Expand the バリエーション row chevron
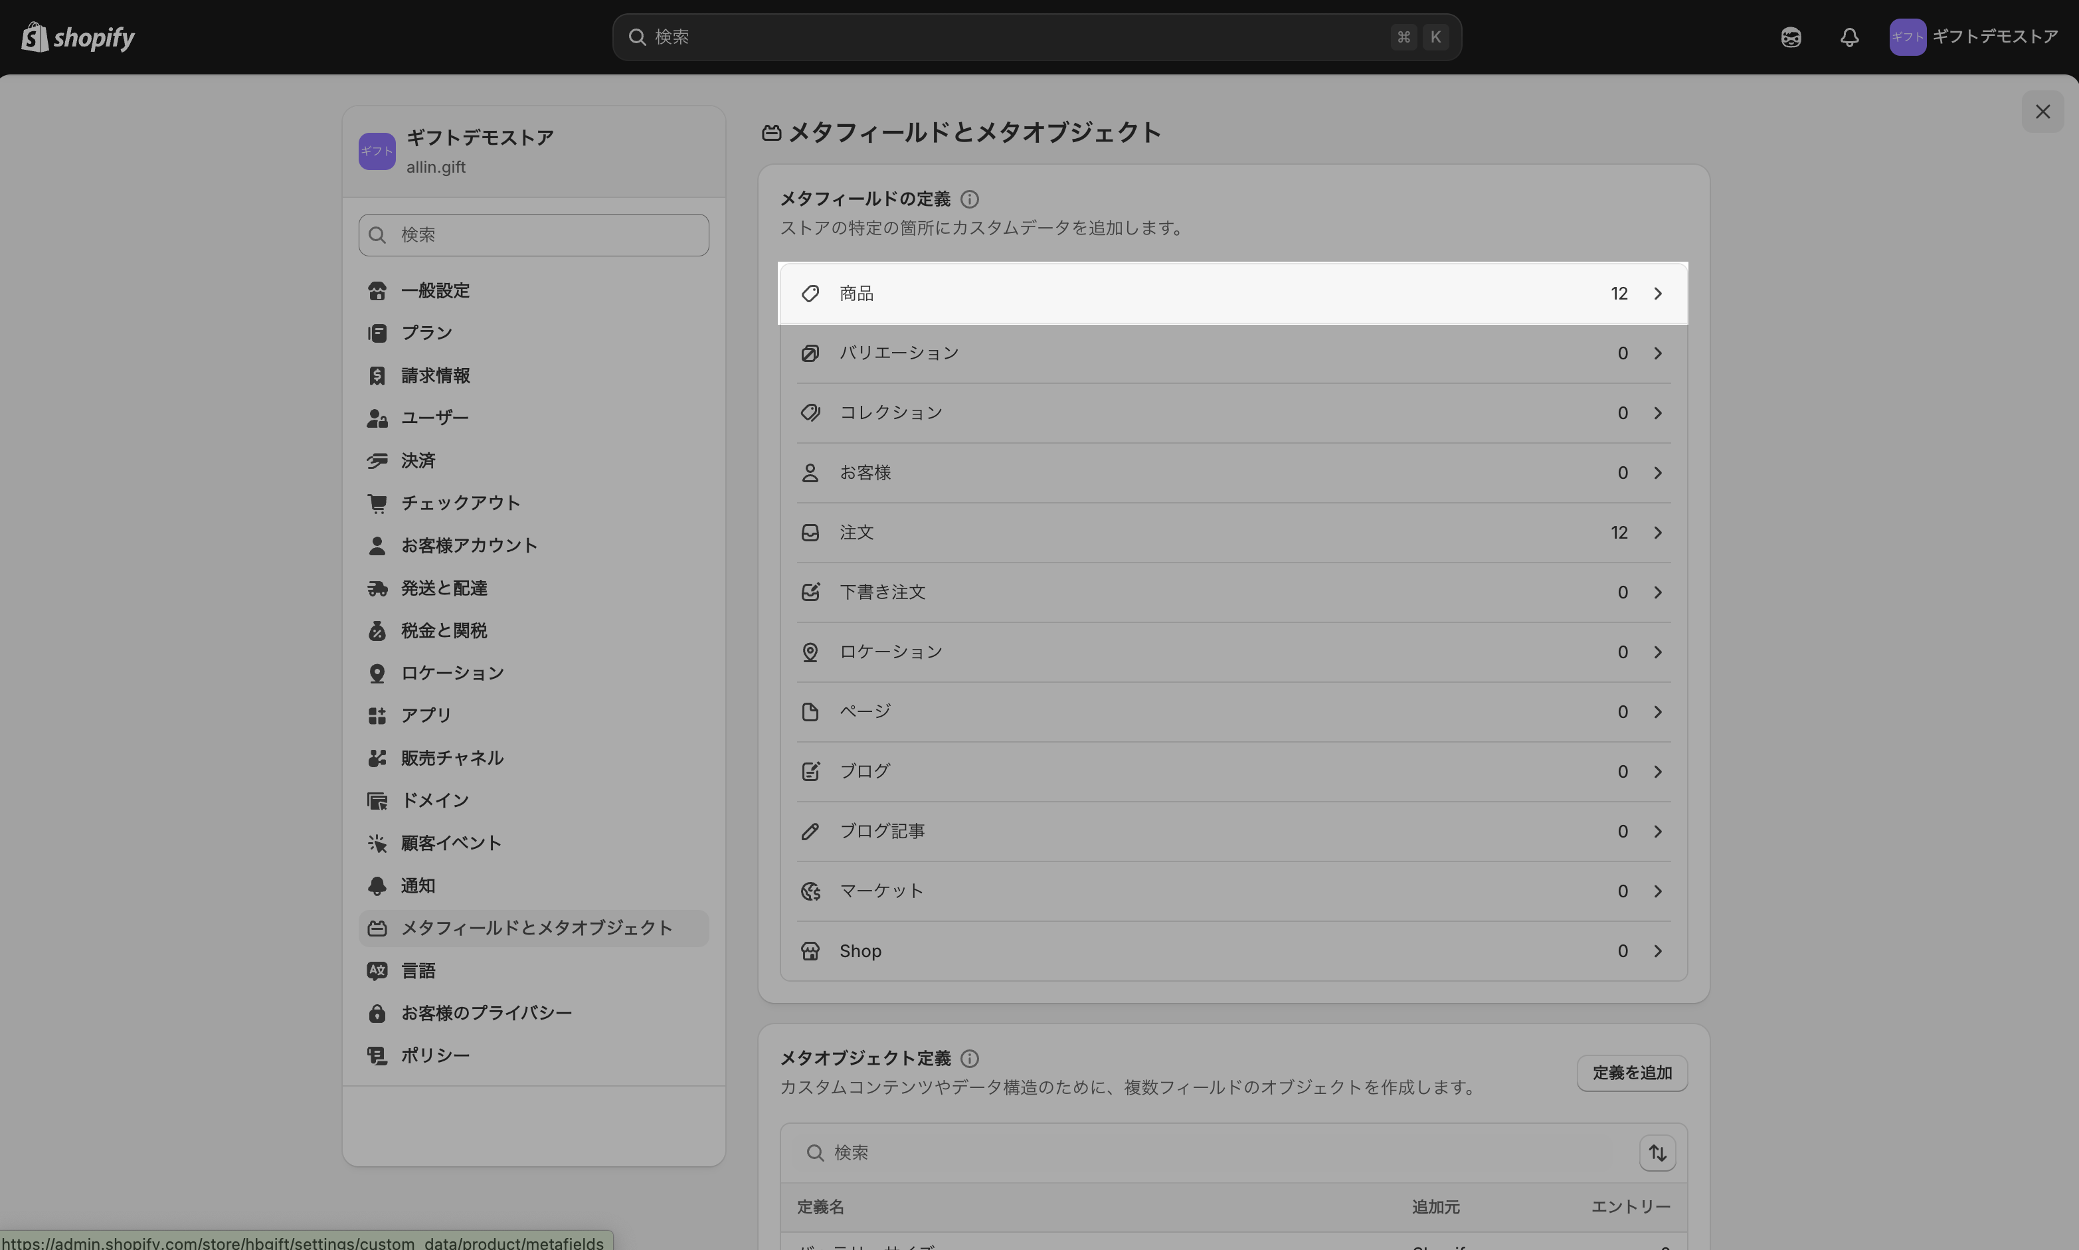 click(1657, 354)
